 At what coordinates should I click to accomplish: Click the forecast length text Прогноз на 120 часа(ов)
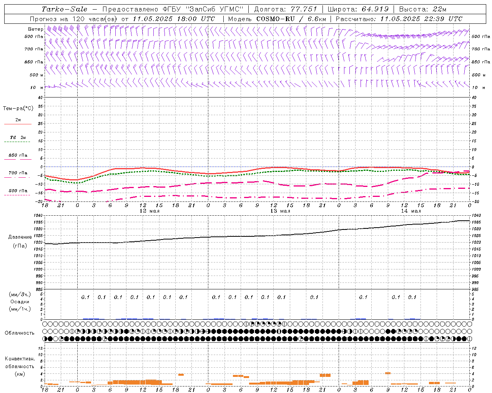(74, 19)
